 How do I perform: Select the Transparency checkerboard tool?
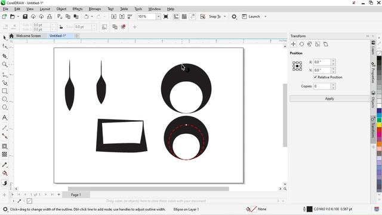(x=4, y=154)
